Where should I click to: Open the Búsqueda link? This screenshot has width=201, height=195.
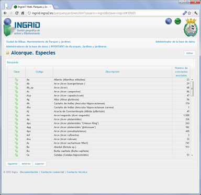(13, 63)
